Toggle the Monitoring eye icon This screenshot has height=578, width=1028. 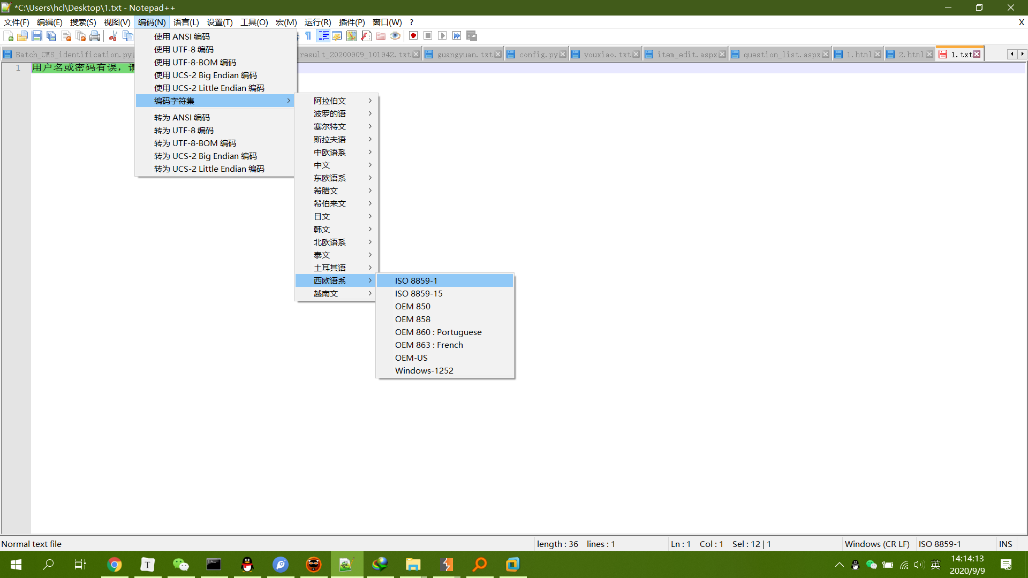coord(395,36)
